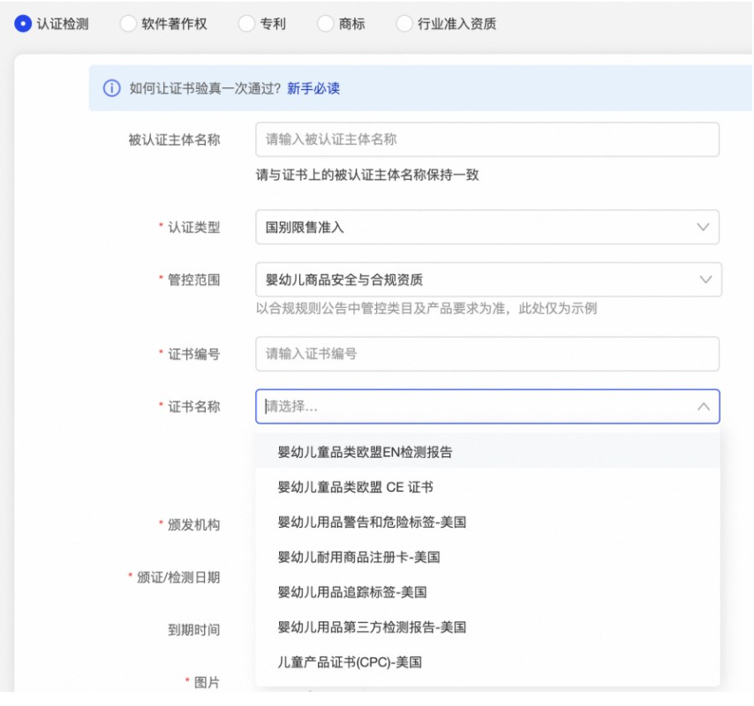Choose the 行业准入资质 radio option

404,24
